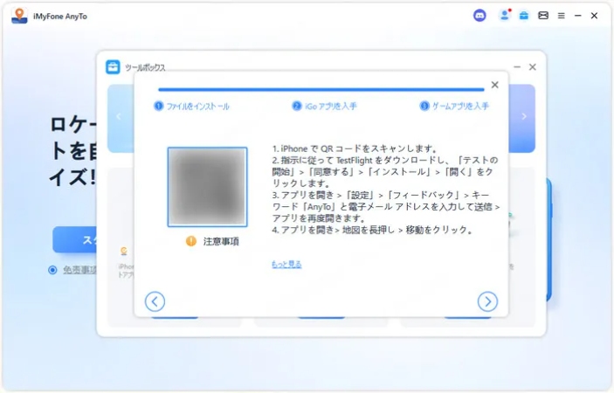Click the ツールボックス title icon
The image size is (614, 393).
coord(114,67)
